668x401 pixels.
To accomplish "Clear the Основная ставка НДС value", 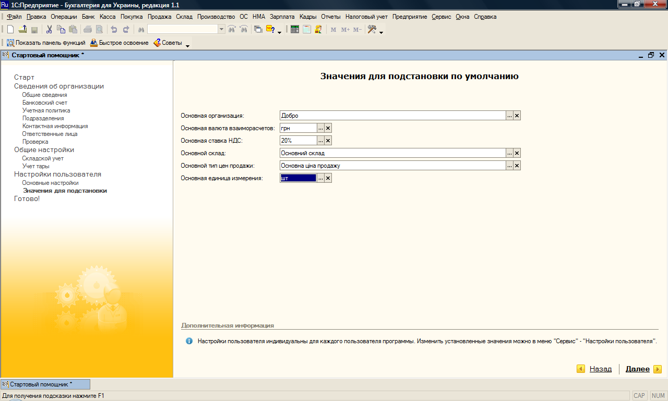I will [x=328, y=141].
